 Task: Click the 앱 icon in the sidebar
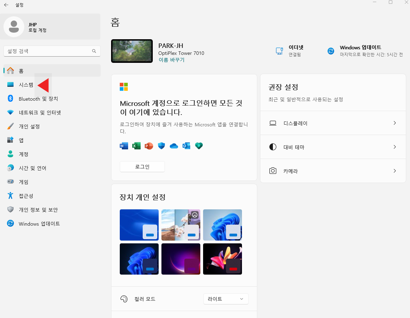[10, 140]
